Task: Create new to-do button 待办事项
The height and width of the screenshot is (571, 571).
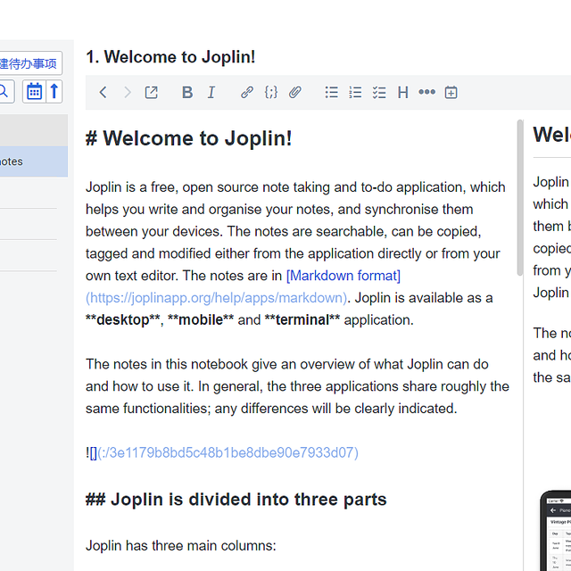Action: tap(29, 63)
